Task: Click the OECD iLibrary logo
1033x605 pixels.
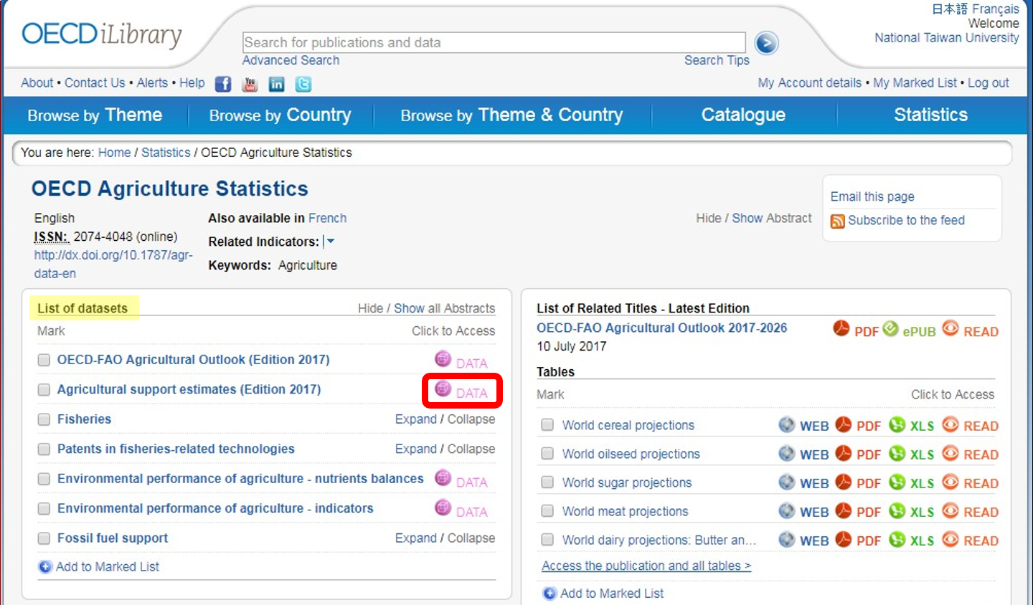Action: (102, 34)
